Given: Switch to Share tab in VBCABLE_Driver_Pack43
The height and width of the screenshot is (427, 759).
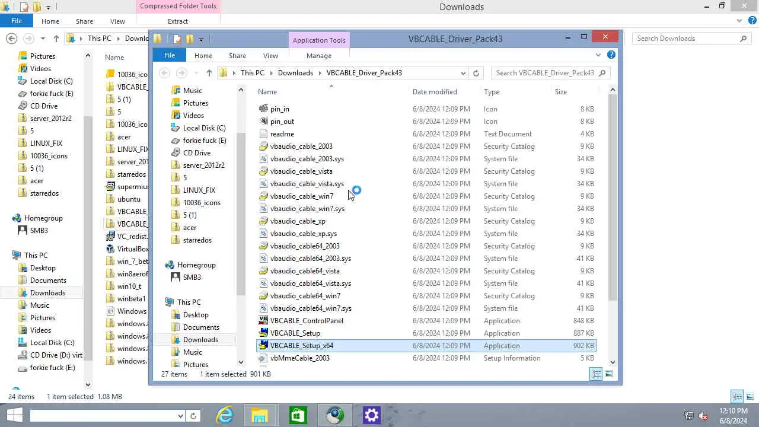Looking at the screenshot, I should tap(237, 55).
